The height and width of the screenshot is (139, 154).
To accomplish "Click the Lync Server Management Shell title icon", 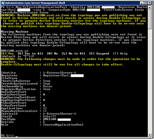I will 3,3.
